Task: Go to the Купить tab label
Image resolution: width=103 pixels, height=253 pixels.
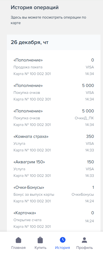Action: pos(40,248)
